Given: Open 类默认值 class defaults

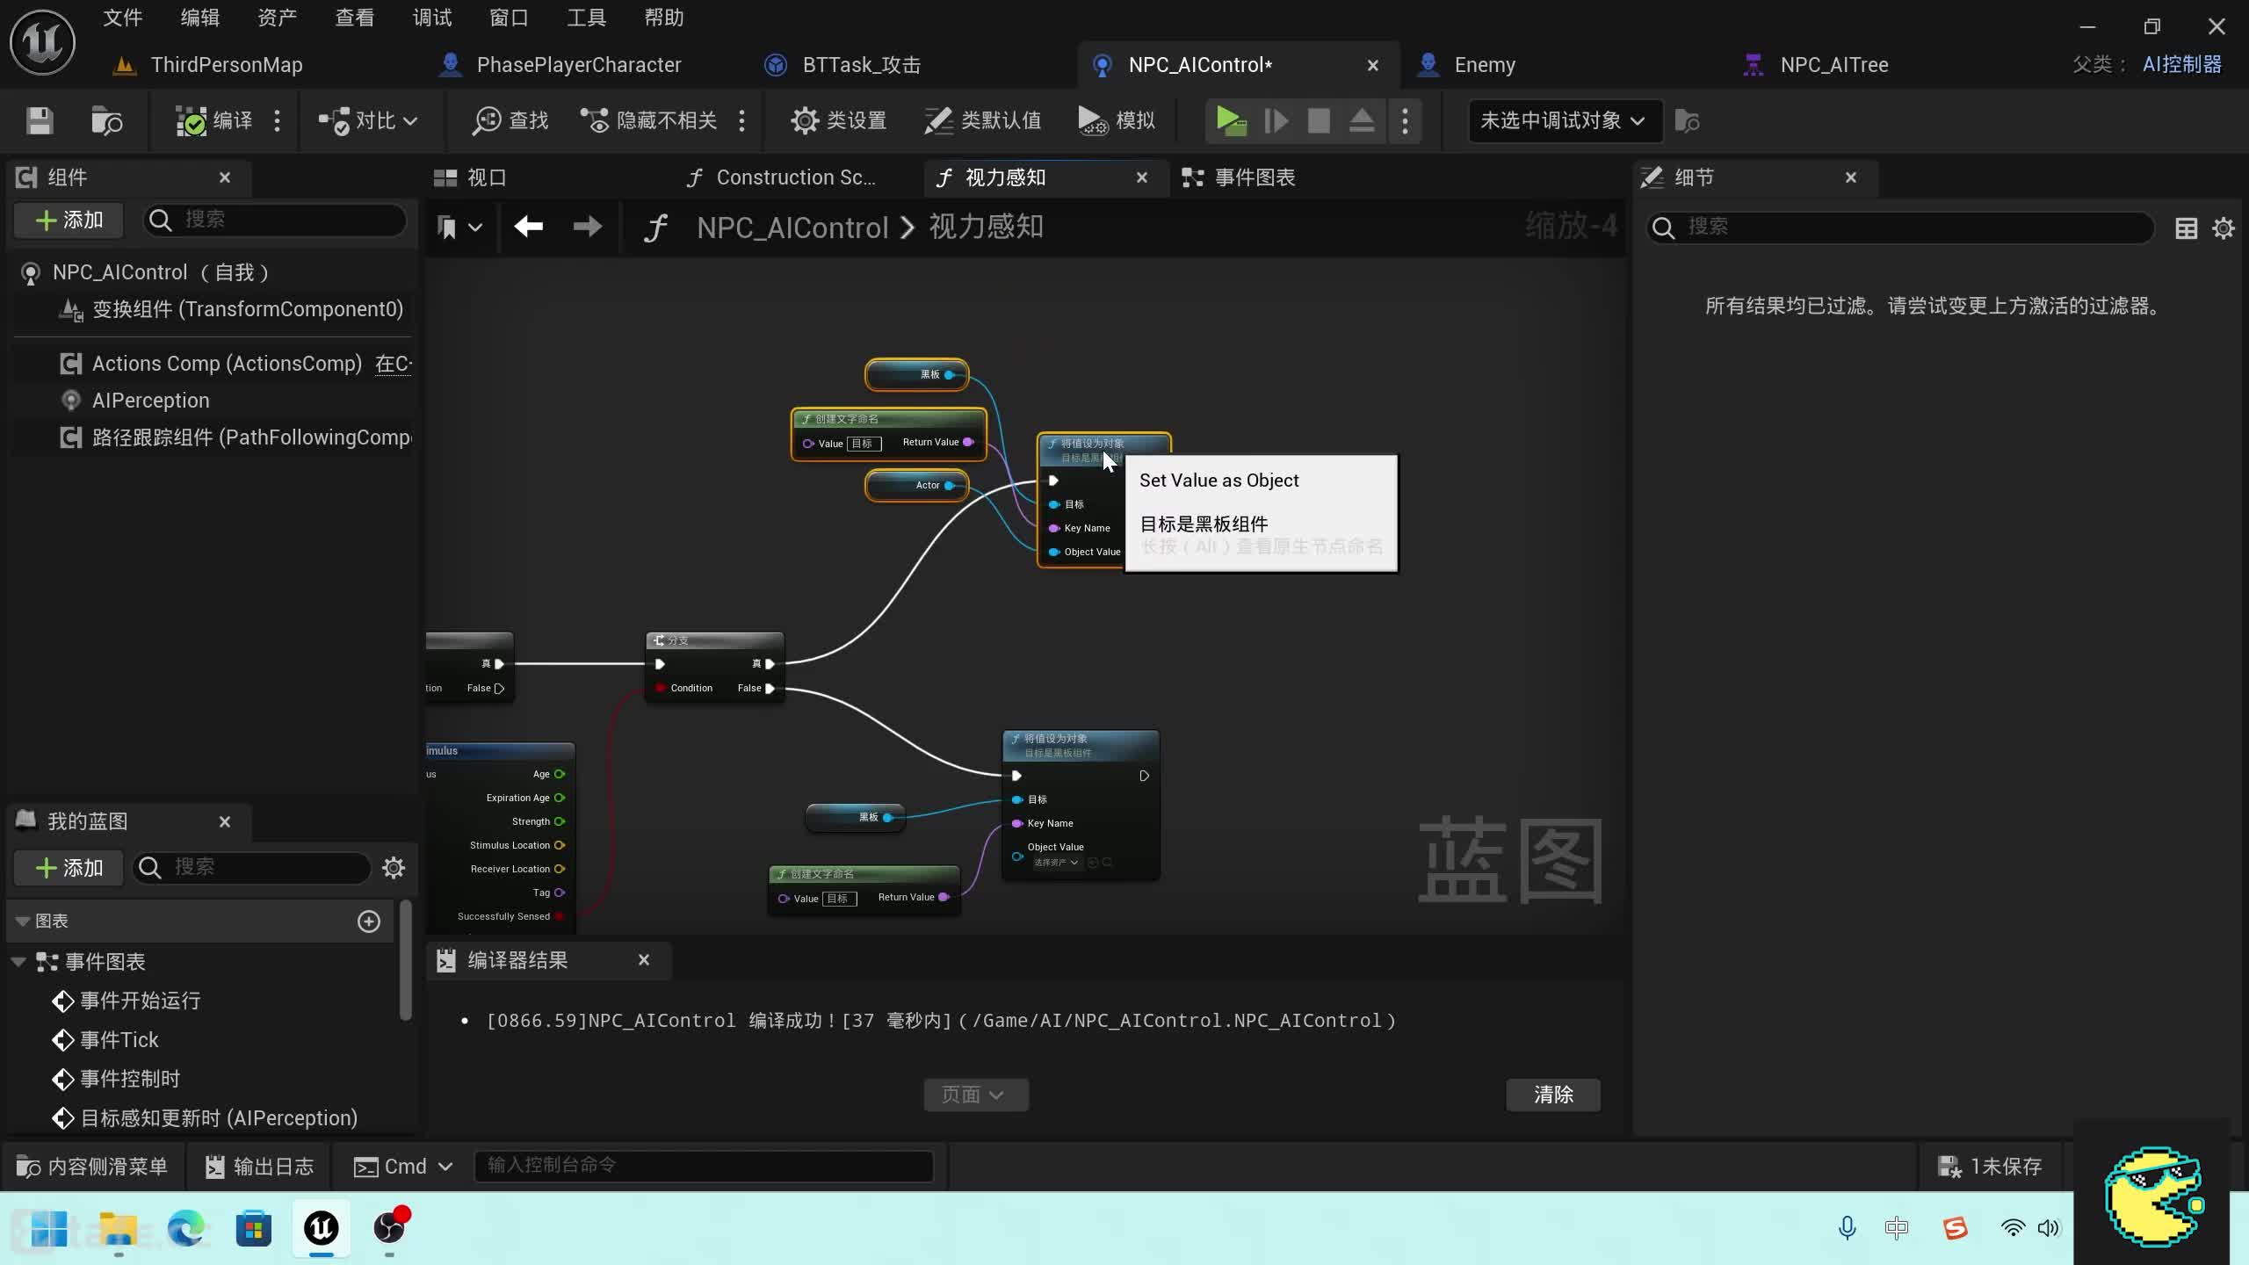Looking at the screenshot, I should tap(982, 120).
